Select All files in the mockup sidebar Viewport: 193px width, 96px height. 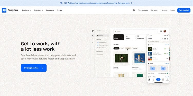[x=103, y=35]
